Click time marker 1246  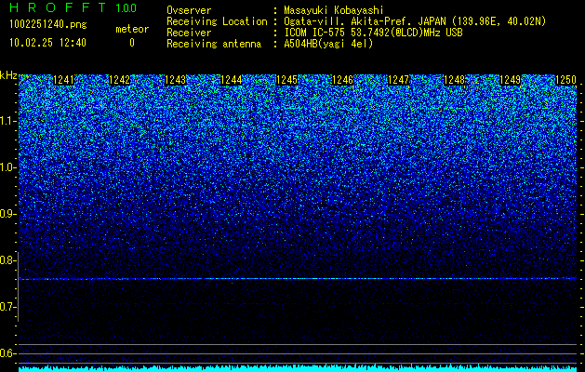342,80
